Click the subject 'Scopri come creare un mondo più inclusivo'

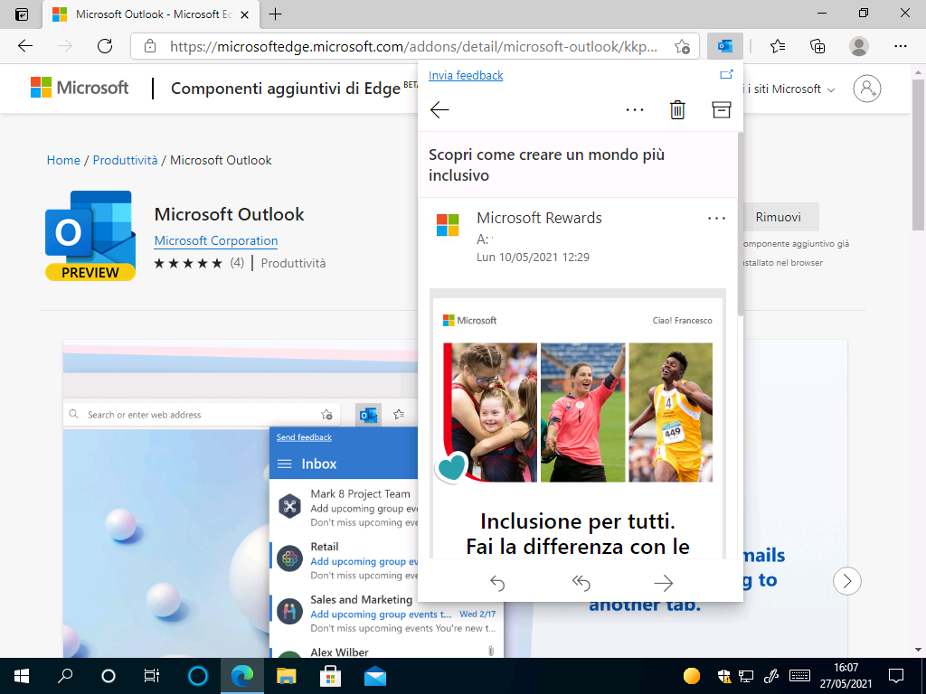tap(546, 164)
